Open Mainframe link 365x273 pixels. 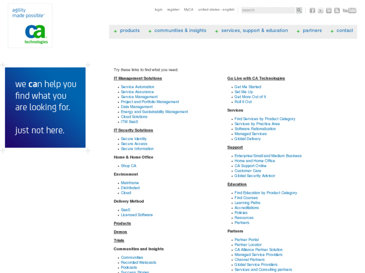[130, 183]
